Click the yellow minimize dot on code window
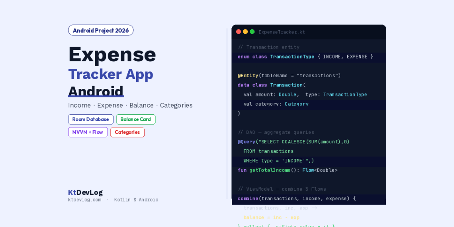The height and width of the screenshot is (227, 454). (x=245, y=32)
